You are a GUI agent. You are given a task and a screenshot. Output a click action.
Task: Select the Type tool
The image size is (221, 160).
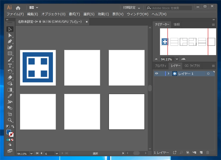10,65
